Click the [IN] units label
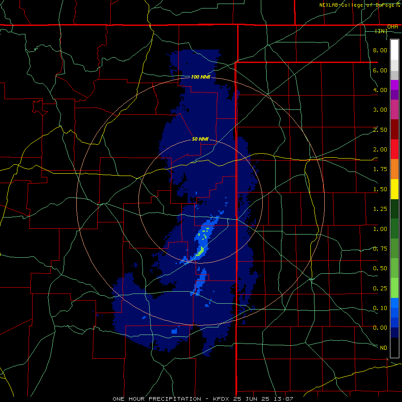The width and height of the screenshot is (402, 402). tap(381, 31)
